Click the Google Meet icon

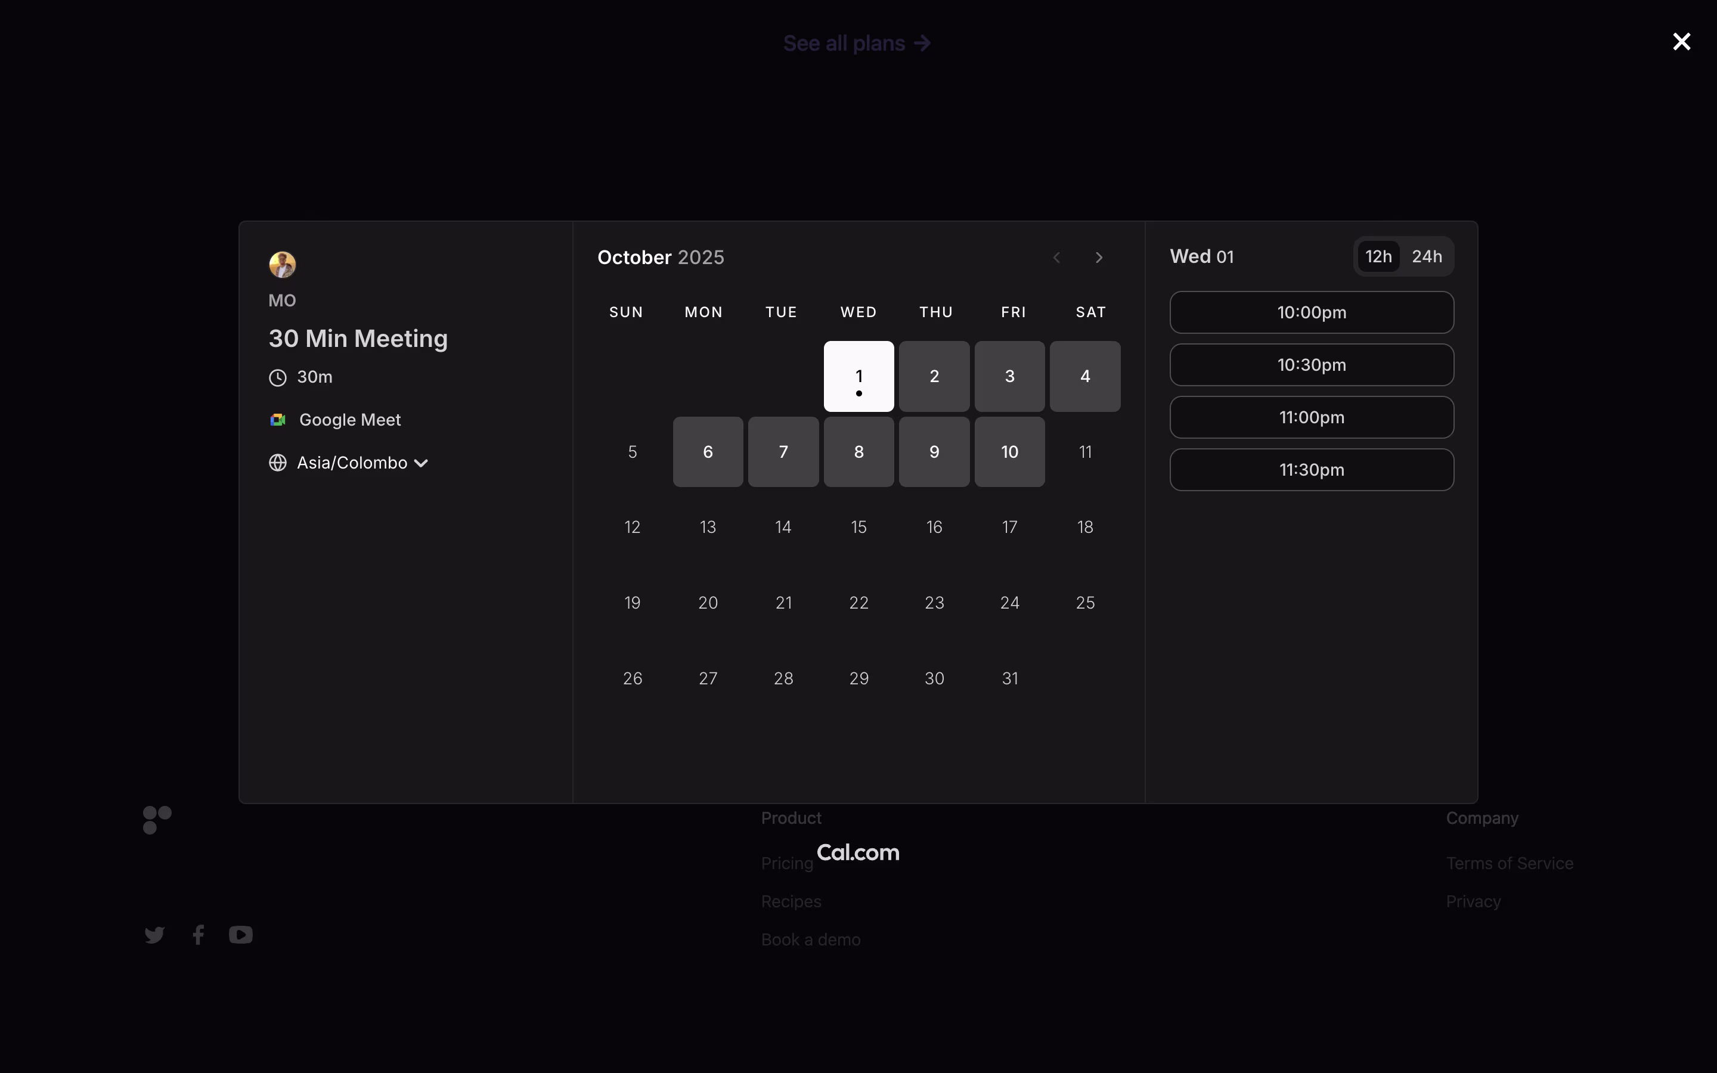(x=278, y=420)
